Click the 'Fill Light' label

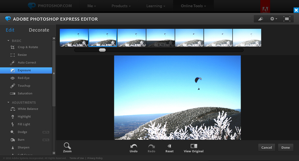(24, 124)
